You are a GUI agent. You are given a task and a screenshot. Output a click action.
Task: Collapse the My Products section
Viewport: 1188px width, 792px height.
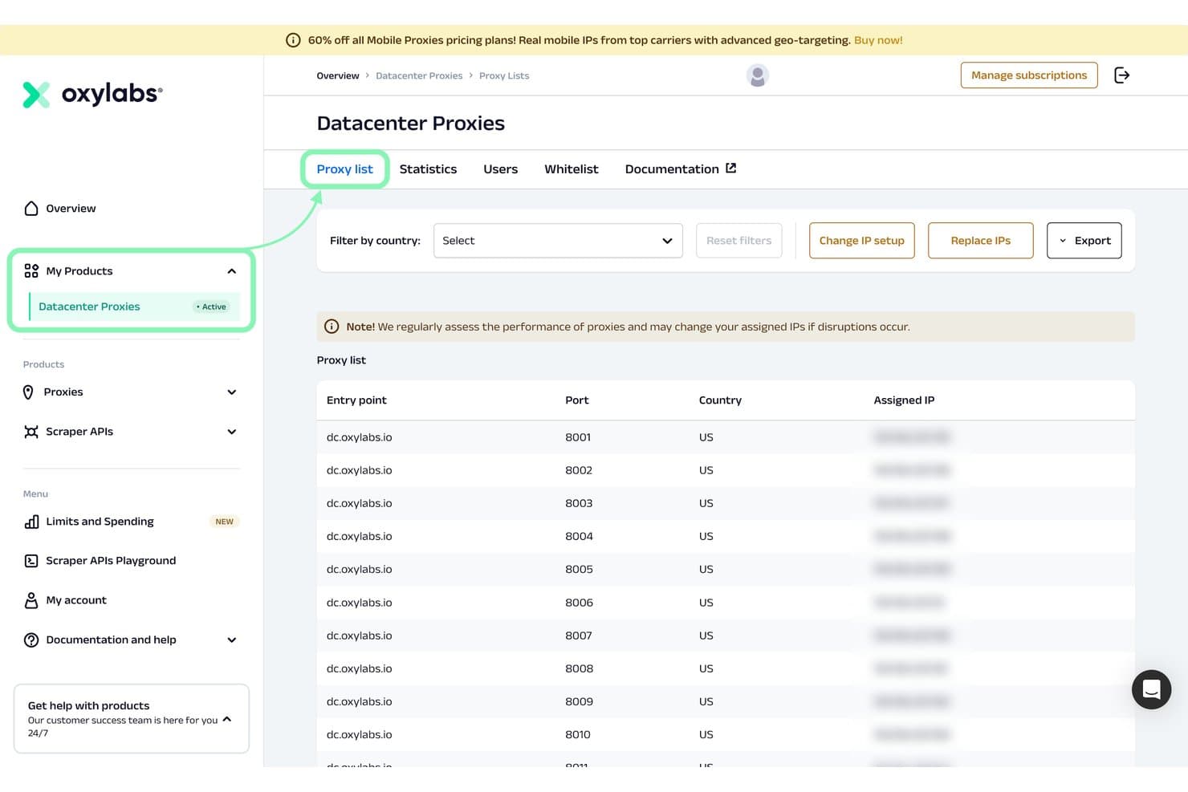[x=232, y=271]
